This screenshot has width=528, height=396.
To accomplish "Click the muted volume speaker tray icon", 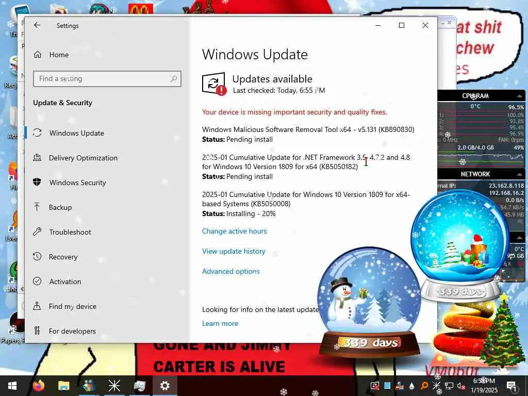I will coord(461,386).
